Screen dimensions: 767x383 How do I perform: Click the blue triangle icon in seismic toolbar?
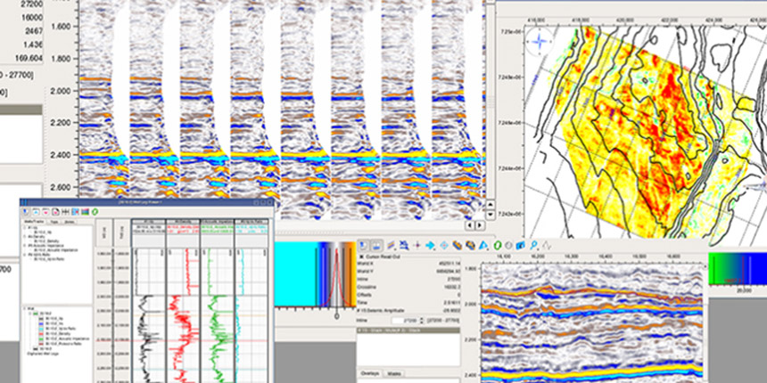[482, 246]
